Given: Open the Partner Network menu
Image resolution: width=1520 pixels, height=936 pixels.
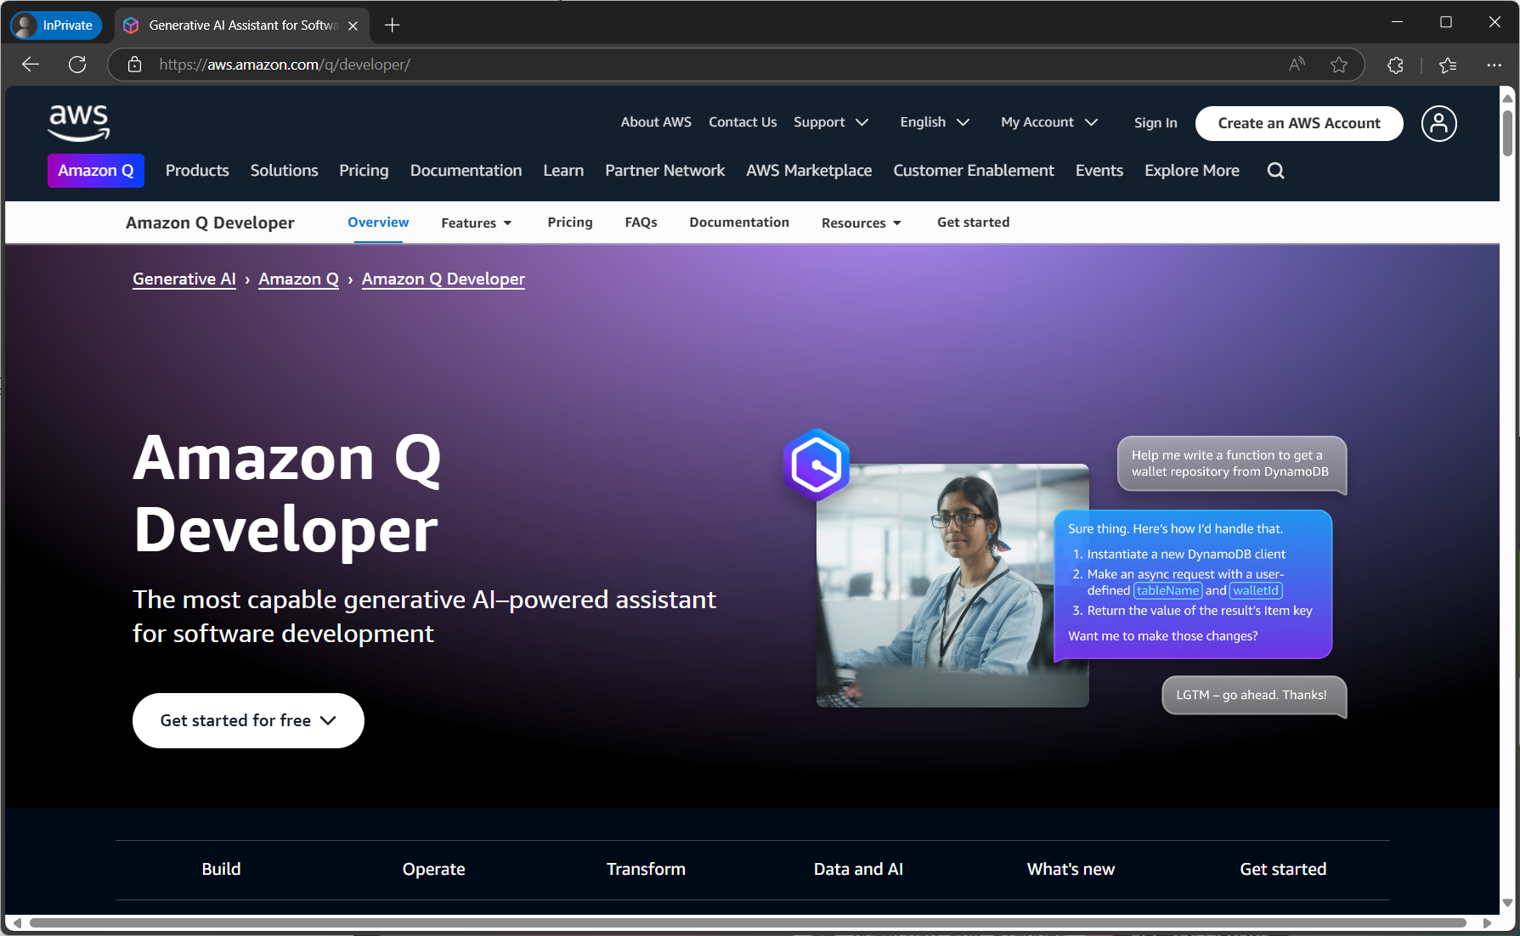Looking at the screenshot, I should (x=664, y=171).
